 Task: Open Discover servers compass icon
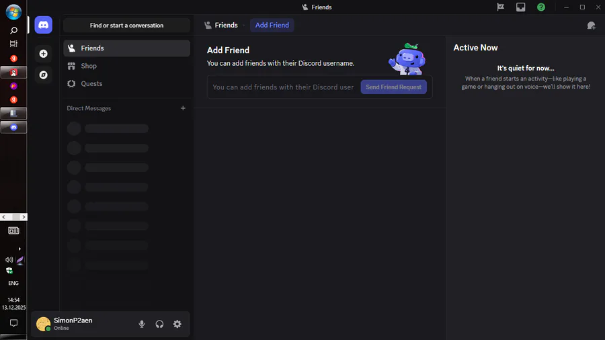pos(43,75)
